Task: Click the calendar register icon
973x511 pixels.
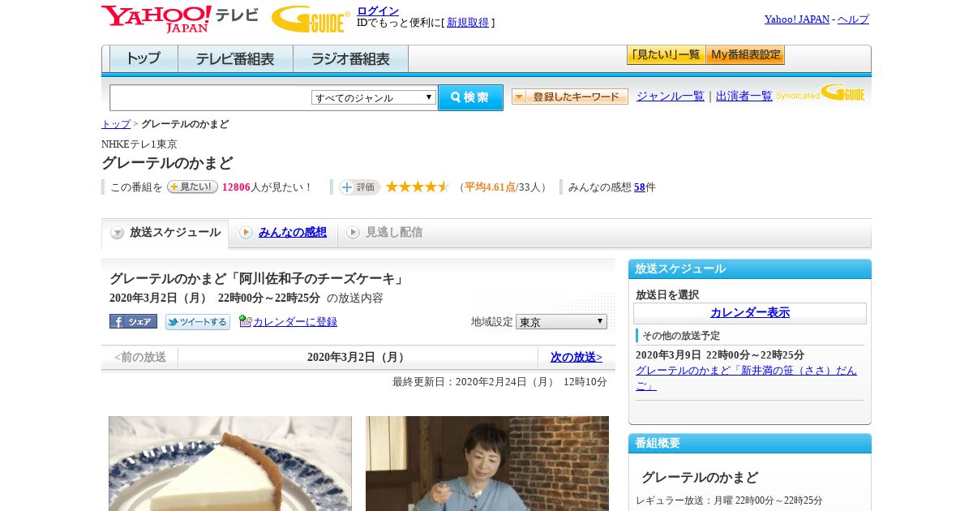Action: (245, 321)
